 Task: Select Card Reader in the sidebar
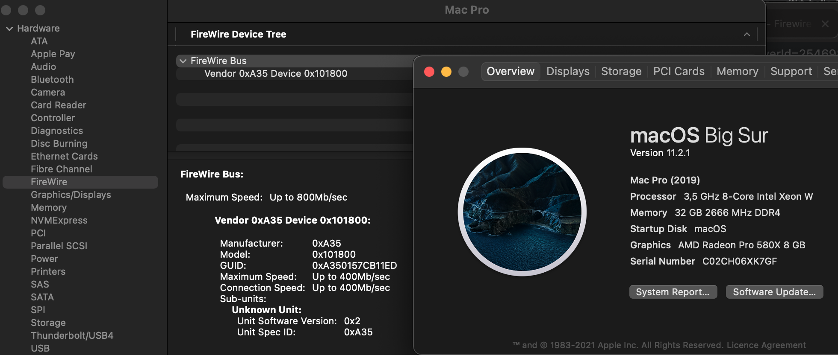click(58, 105)
